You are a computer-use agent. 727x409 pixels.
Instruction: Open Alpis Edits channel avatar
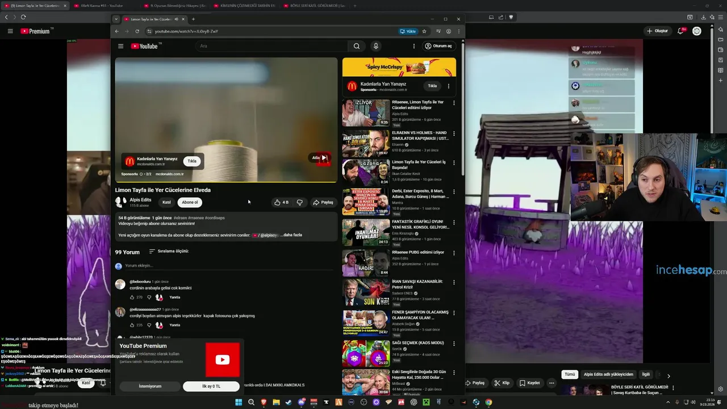click(120, 202)
